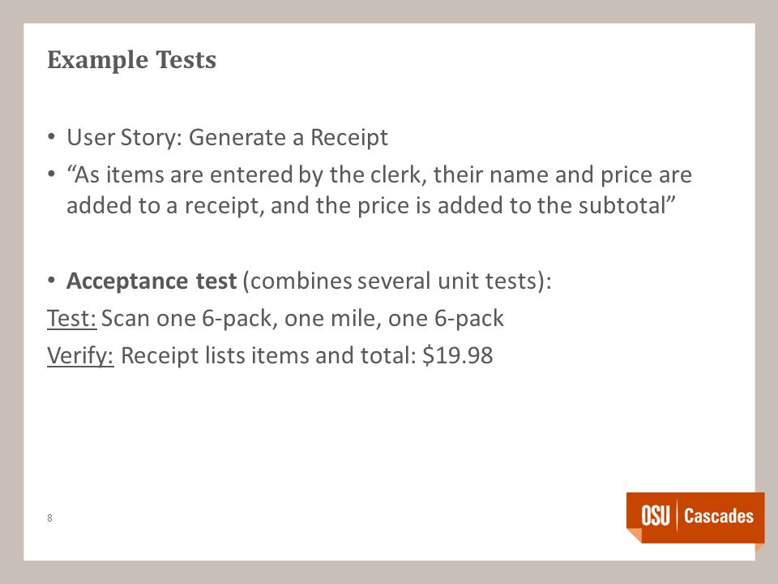
Task: Click the OSU Cascades logo
Action: click(695, 517)
